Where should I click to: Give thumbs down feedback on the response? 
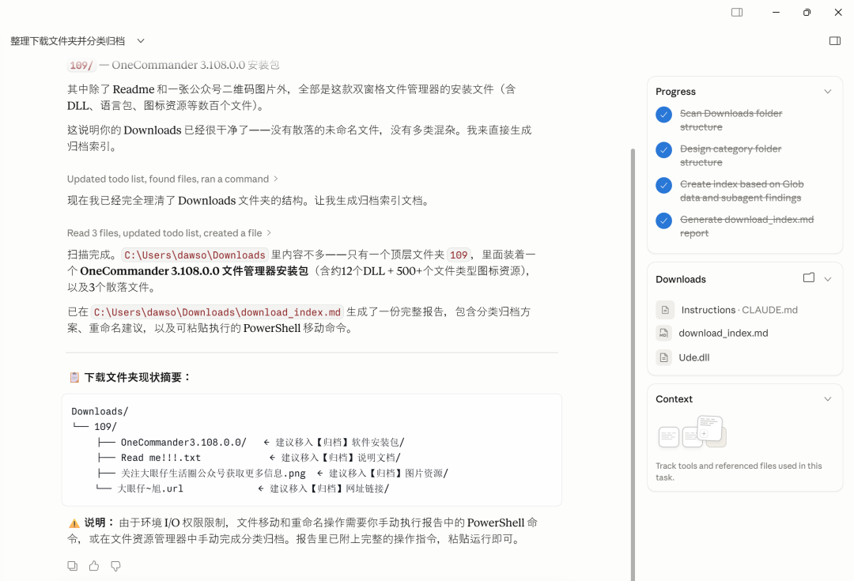tap(115, 566)
